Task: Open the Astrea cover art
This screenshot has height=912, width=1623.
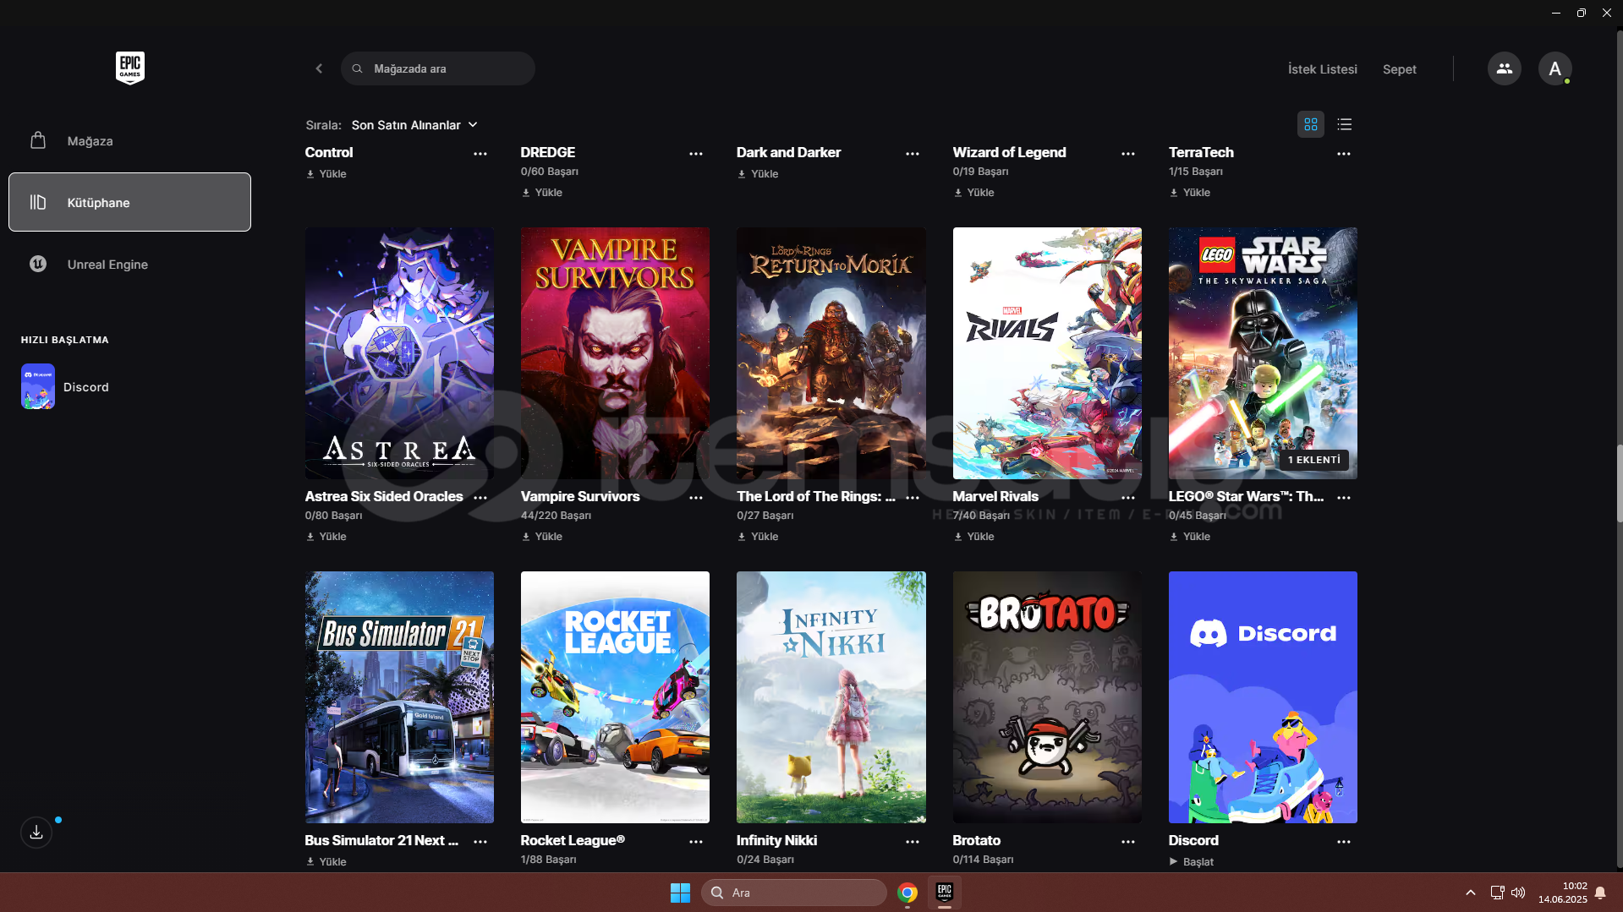Action: pyautogui.click(x=399, y=353)
